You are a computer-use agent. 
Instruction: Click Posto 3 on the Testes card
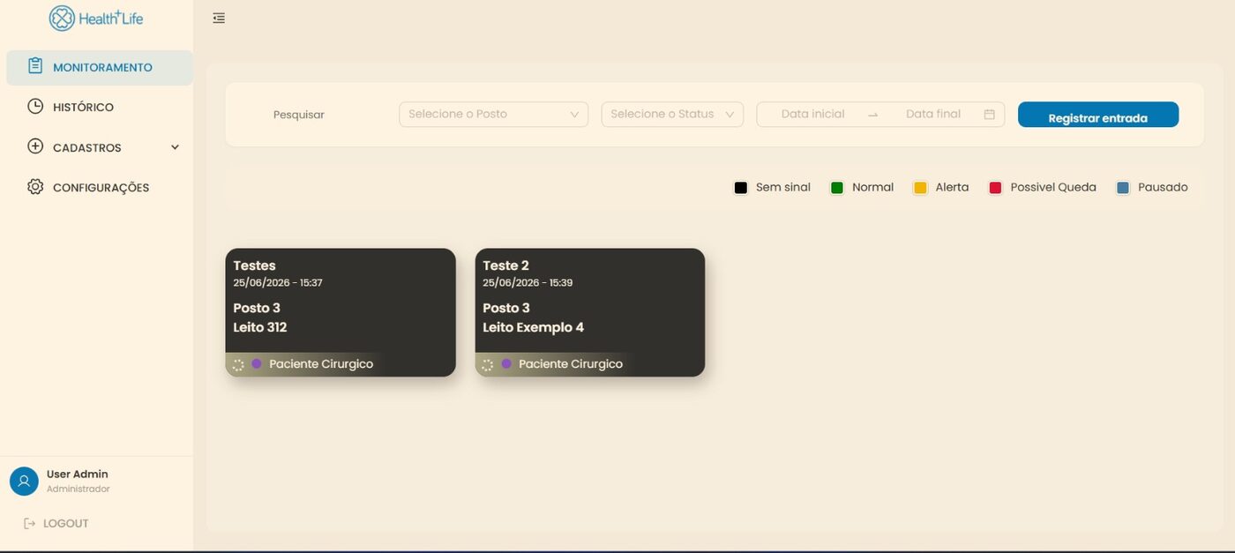coord(257,308)
